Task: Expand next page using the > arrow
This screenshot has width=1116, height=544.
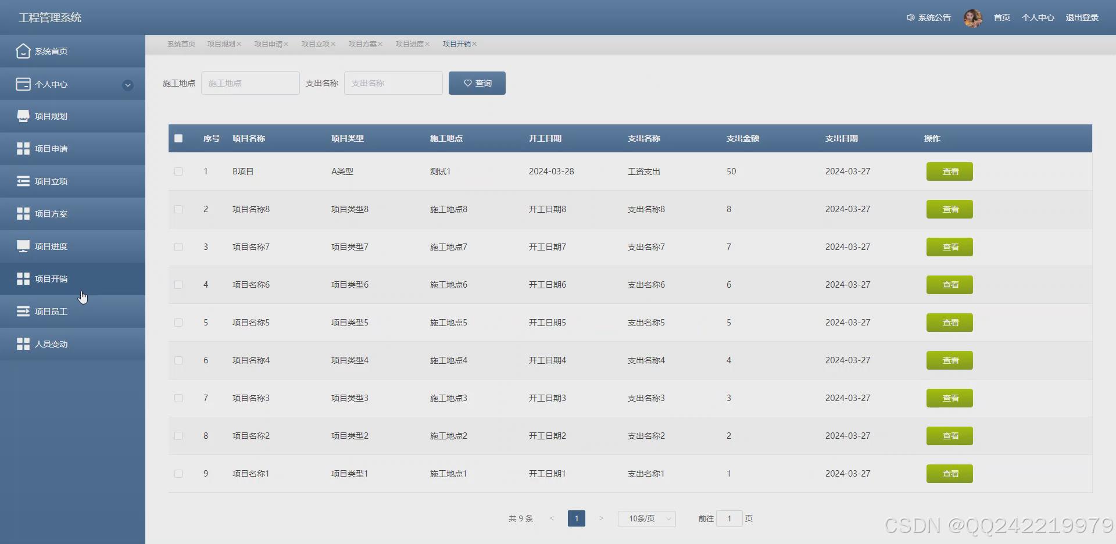Action: tap(601, 518)
